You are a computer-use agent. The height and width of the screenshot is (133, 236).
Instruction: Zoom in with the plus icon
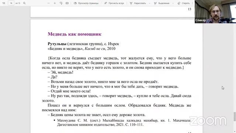coord(55,3)
